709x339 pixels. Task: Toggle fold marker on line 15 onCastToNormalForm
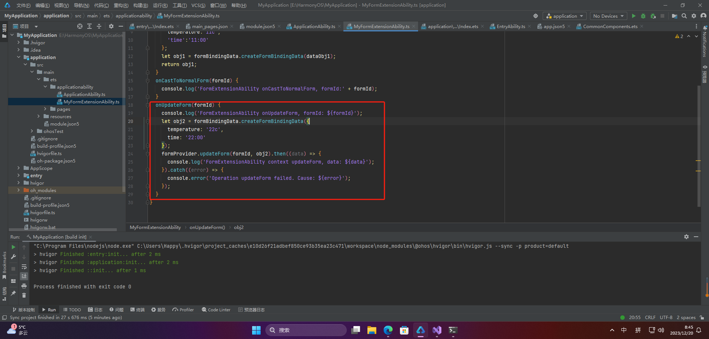click(147, 81)
